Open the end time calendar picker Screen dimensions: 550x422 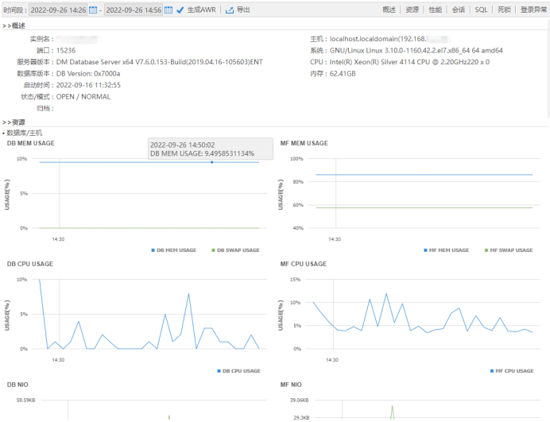click(x=168, y=10)
